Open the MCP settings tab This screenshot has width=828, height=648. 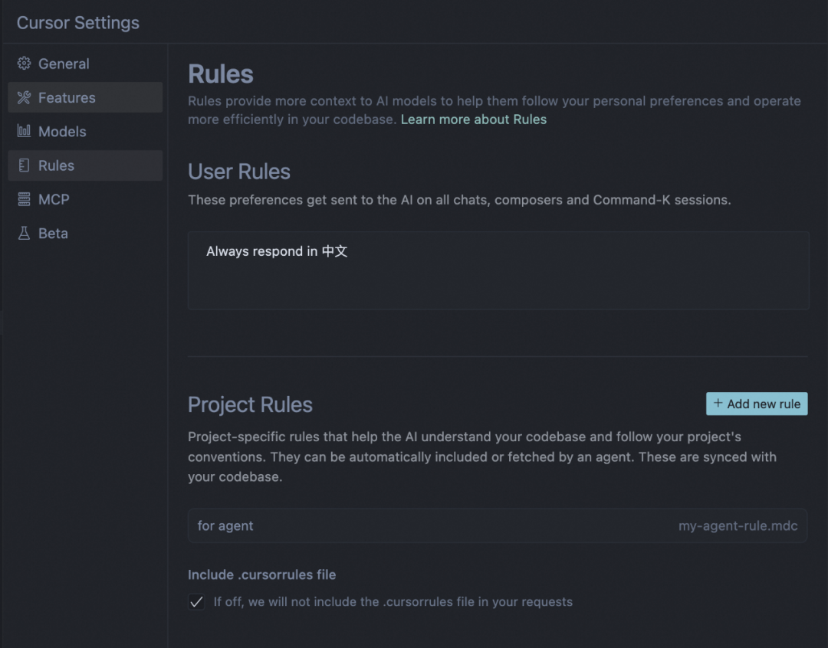(x=54, y=199)
